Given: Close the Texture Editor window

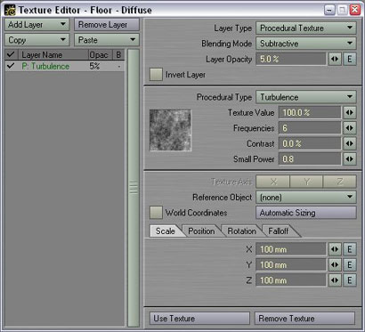Looking at the screenshot, I should [355, 10].
